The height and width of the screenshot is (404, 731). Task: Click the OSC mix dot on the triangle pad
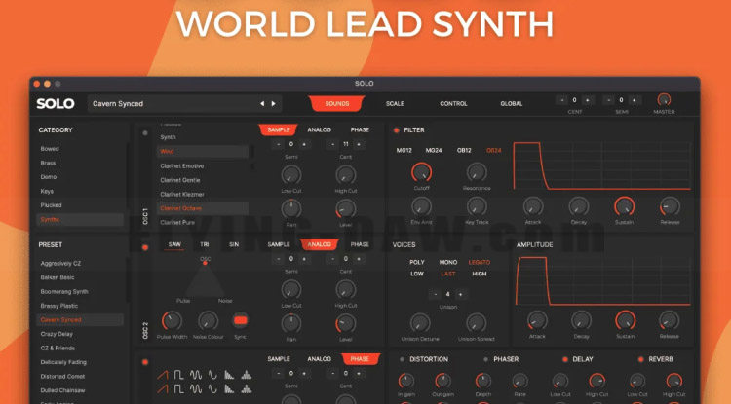point(205,263)
